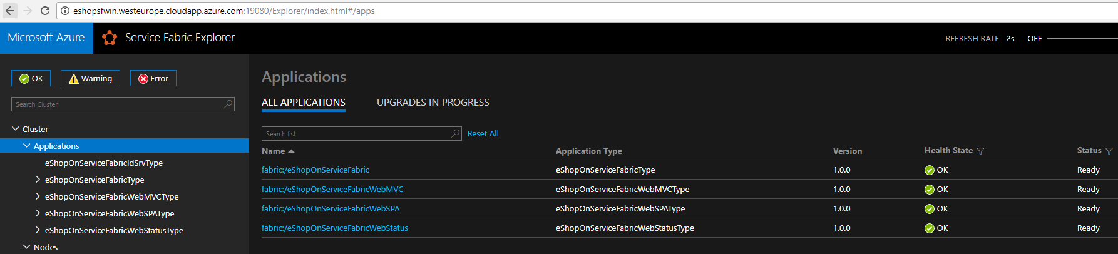Click the Search Cluster input field
The width and height of the screenshot is (1118, 254).
pos(116,104)
